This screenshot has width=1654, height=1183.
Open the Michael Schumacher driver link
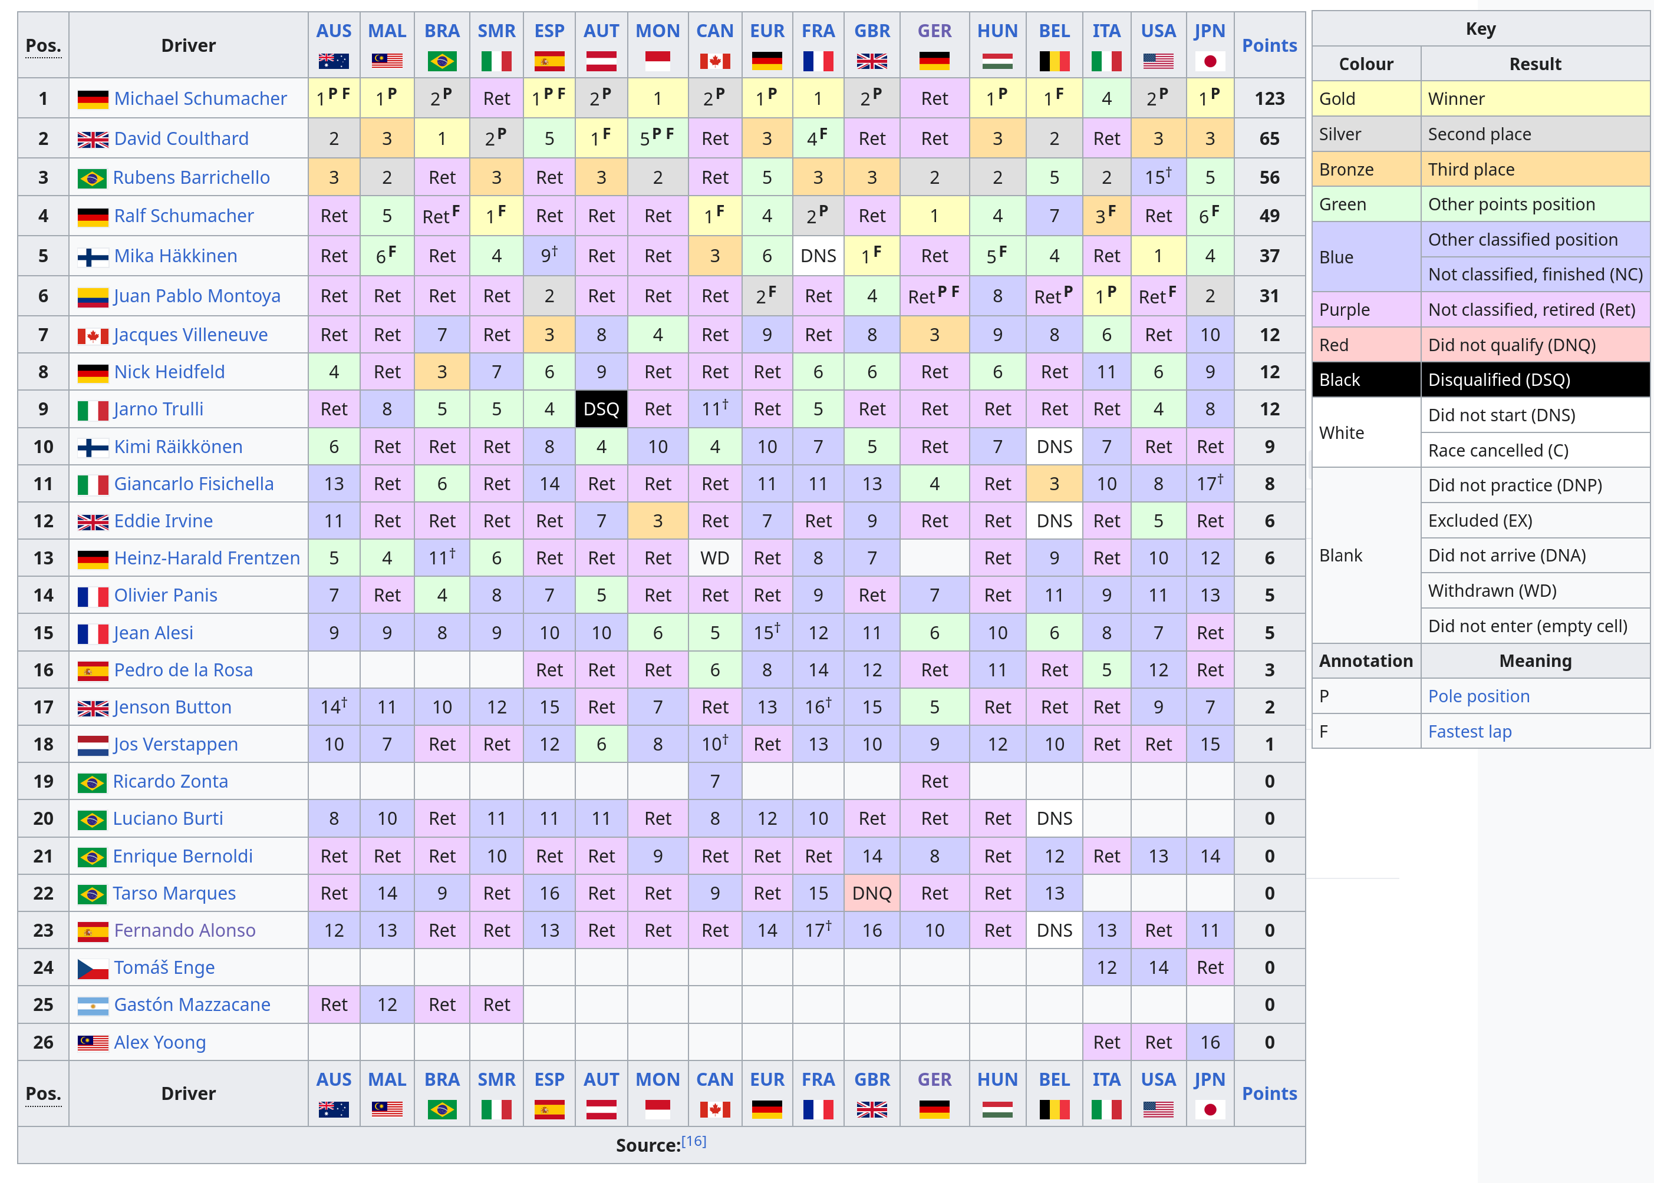(x=200, y=98)
